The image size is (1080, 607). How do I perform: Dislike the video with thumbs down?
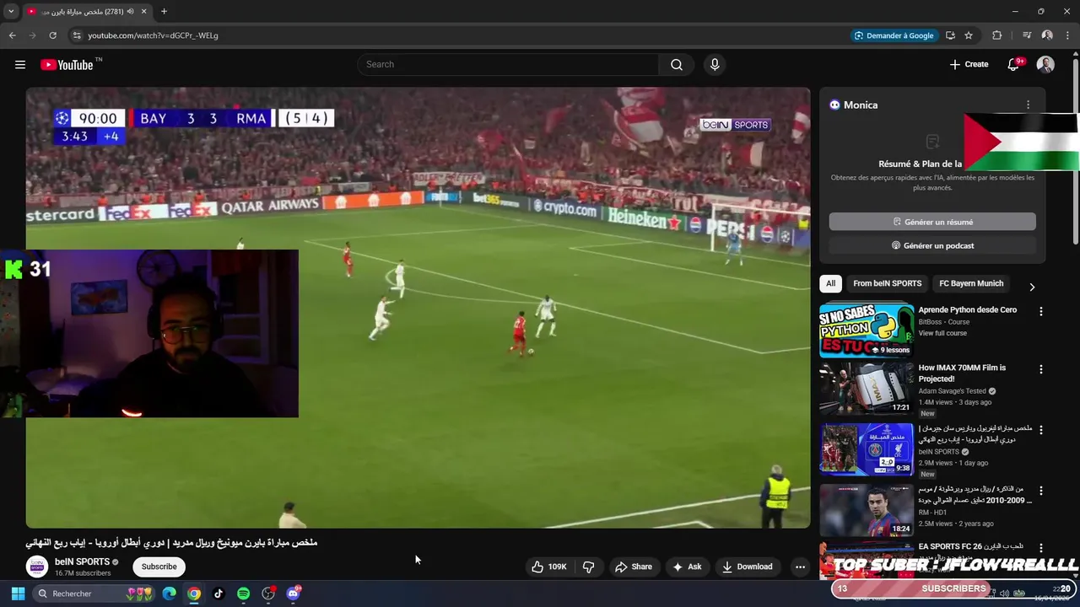click(589, 567)
